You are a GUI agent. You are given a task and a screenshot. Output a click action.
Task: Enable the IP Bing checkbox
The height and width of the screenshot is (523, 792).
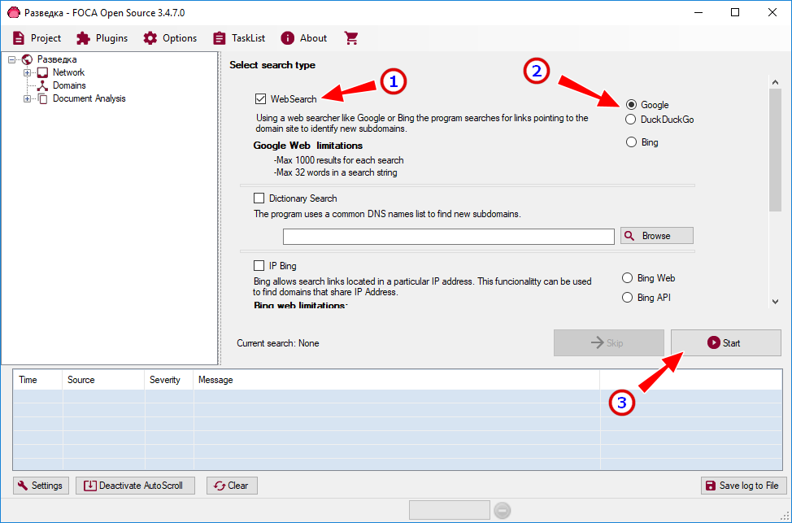coord(259,265)
